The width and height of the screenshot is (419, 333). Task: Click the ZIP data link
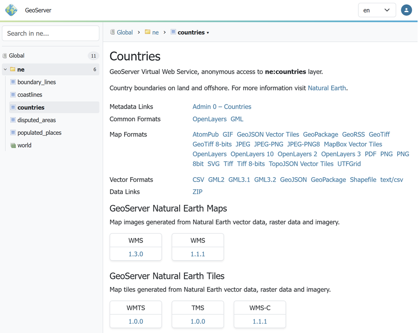(197, 192)
